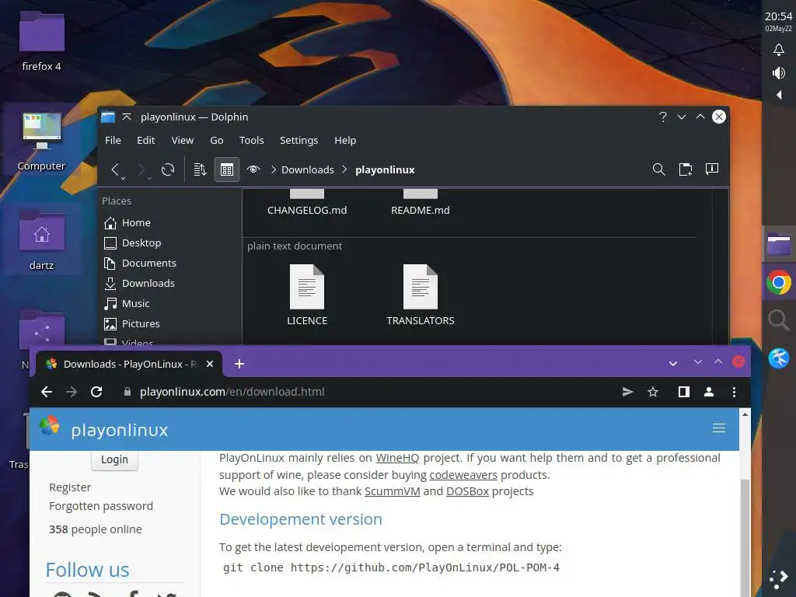796x597 pixels.
Task: Share this page from Chrome toolbar
Action: tap(627, 392)
